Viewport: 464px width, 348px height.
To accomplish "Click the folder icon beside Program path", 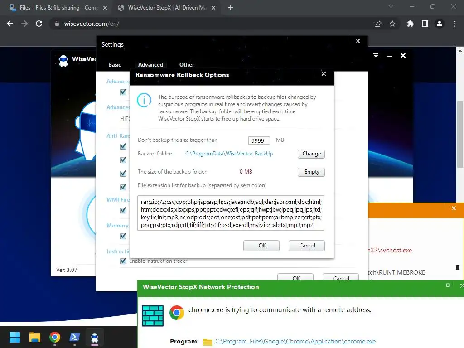I will tap(208, 342).
